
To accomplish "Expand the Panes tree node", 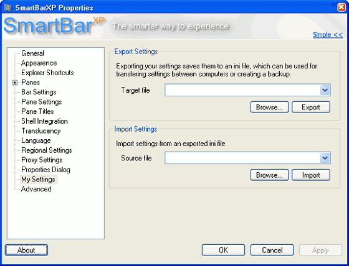I will click(15, 83).
